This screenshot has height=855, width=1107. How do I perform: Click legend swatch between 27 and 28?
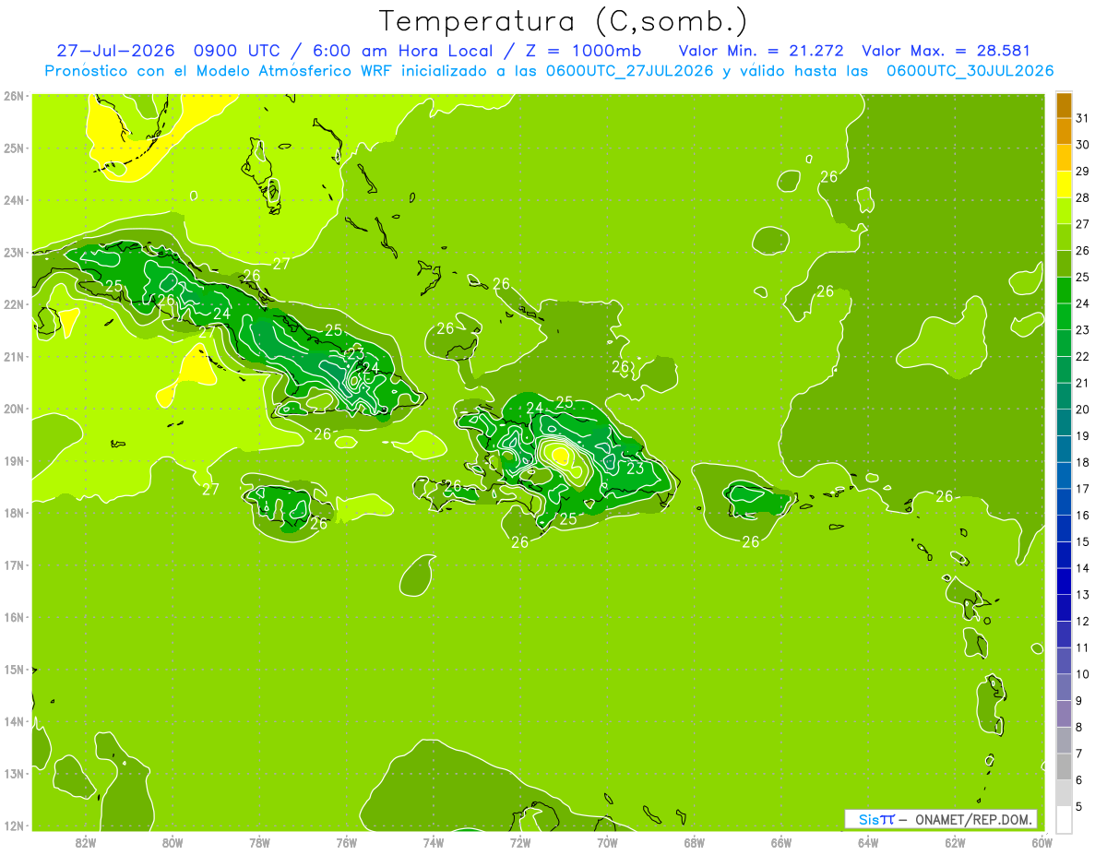click(1064, 211)
